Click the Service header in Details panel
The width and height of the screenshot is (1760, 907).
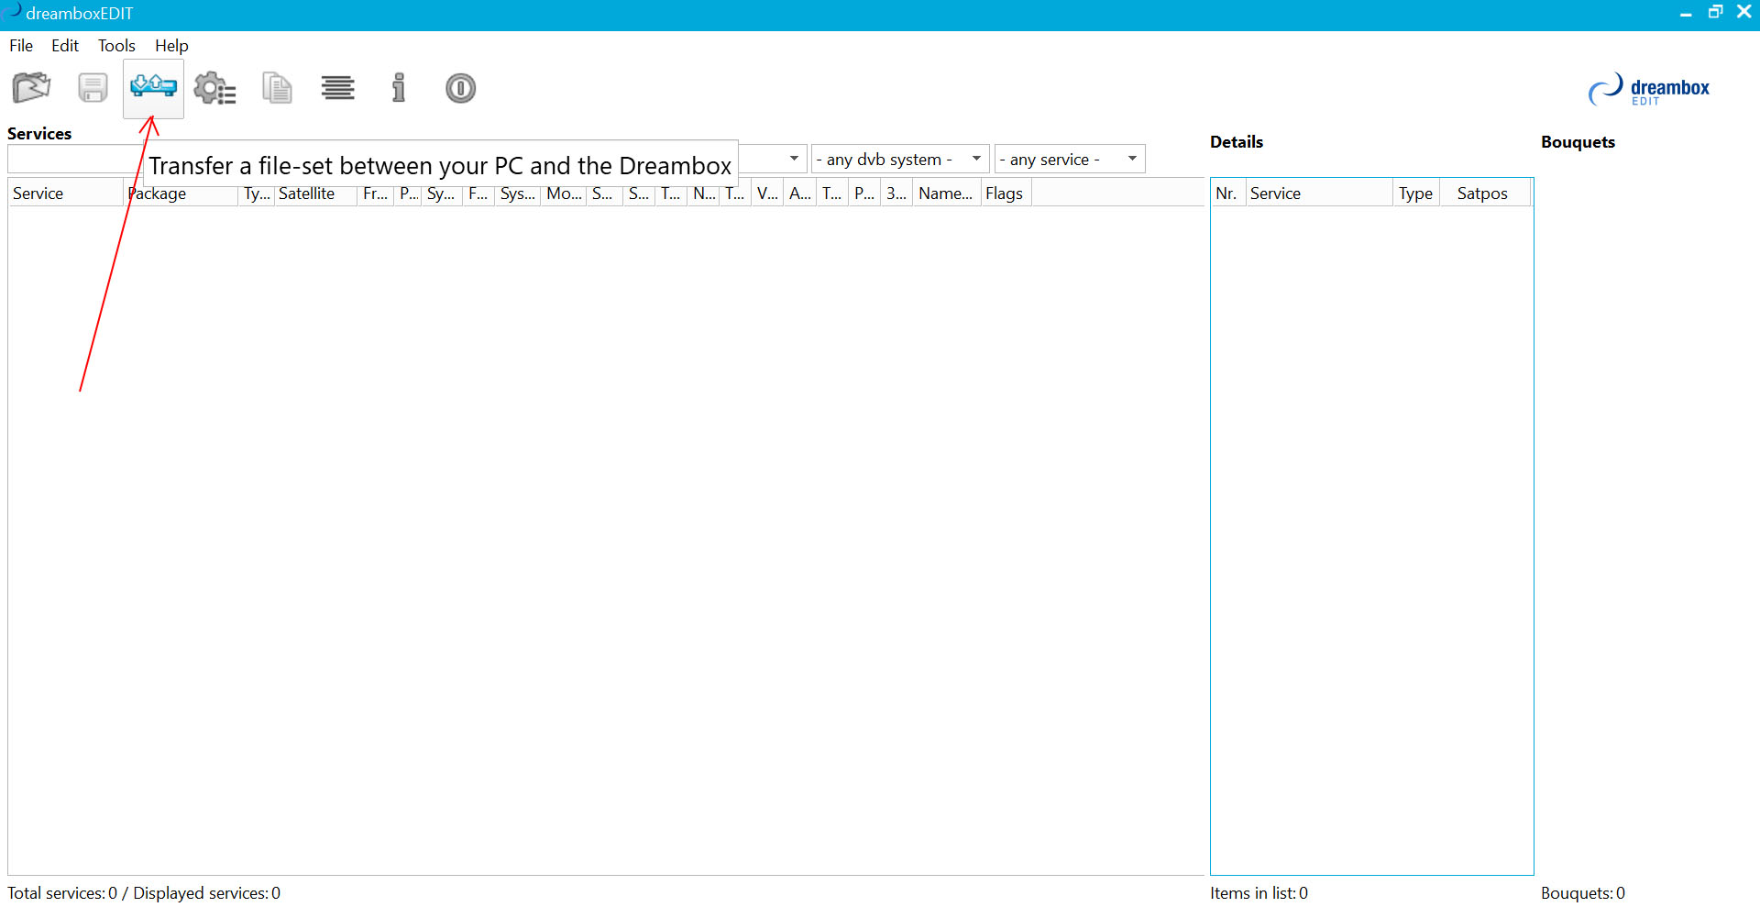(1319, 194)
